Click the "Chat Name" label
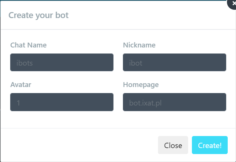 [x=29, y=45]
